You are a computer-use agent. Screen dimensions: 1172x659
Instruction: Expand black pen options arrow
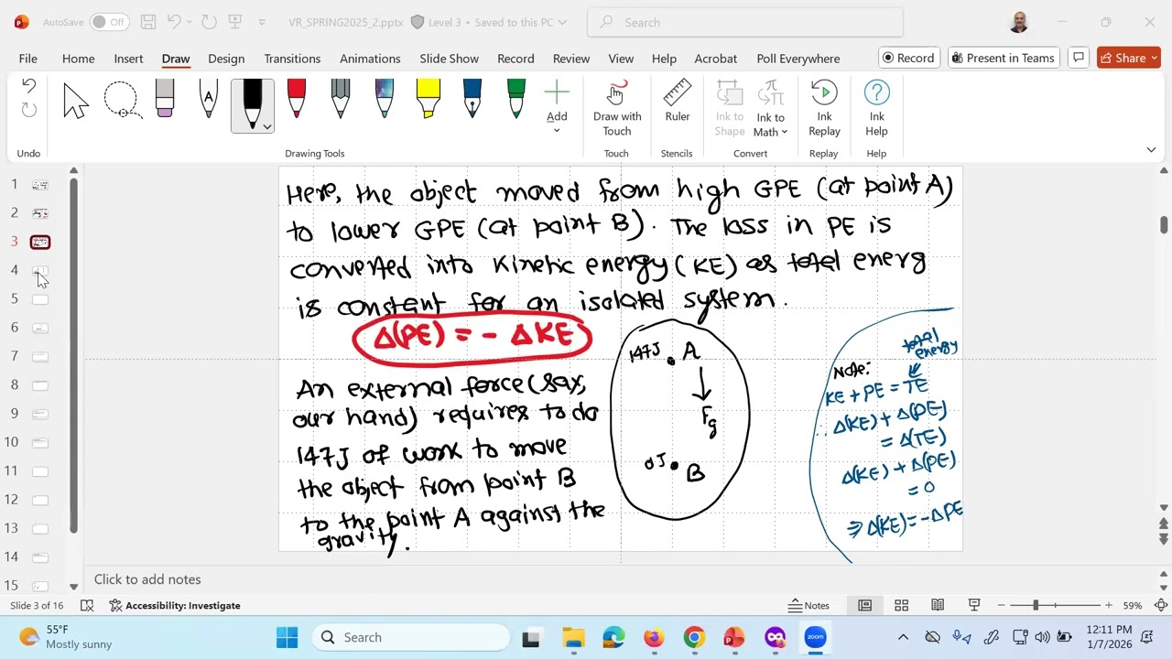click(266, 126)
